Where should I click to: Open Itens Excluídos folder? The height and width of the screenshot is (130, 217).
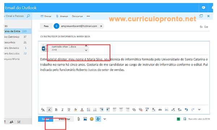click(18, 54)
